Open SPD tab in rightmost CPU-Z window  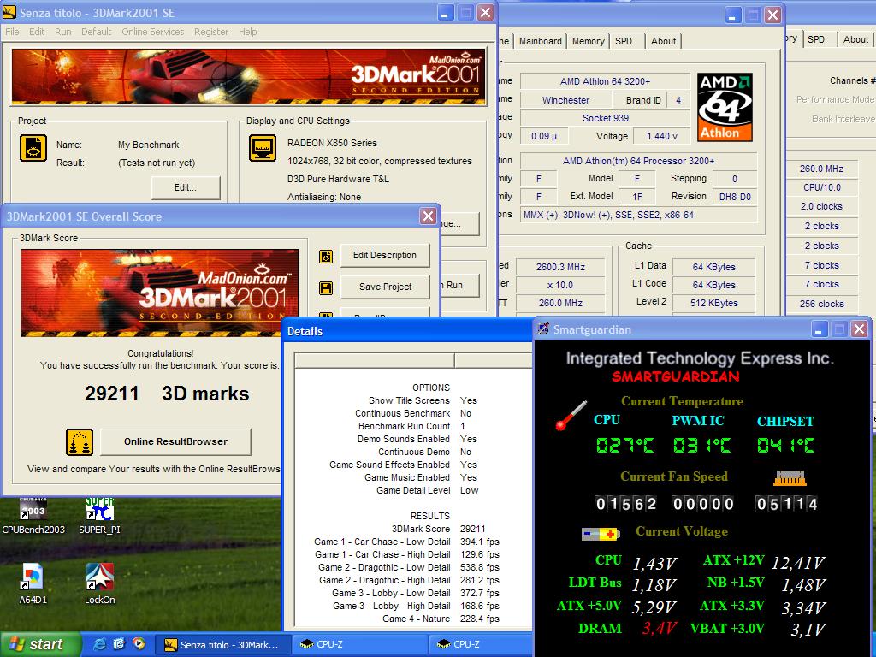(x=816, y=39)
